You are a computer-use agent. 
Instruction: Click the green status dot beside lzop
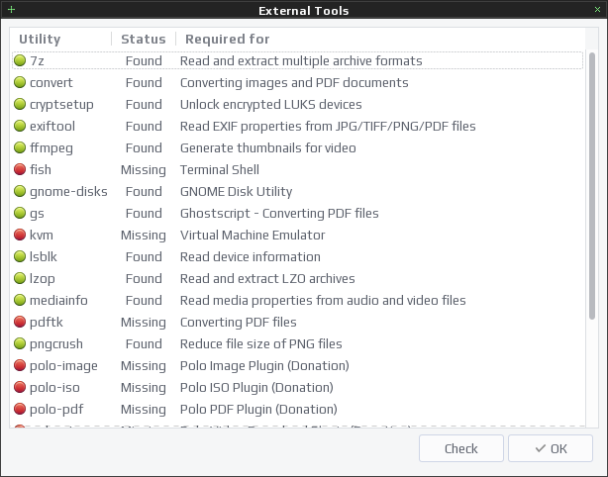point(20,278)
